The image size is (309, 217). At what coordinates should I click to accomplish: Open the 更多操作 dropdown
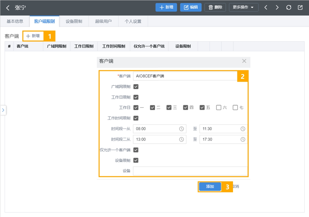pyautogui.click(x=243, y=7)
